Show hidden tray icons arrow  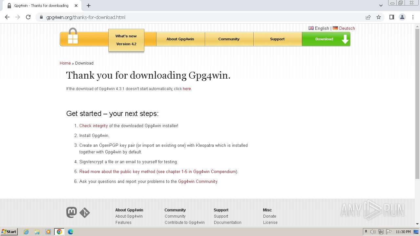click(366, 232)
